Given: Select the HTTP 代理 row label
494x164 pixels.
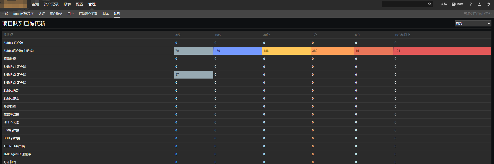Looking at the screenshot, I should coord(11,122).
